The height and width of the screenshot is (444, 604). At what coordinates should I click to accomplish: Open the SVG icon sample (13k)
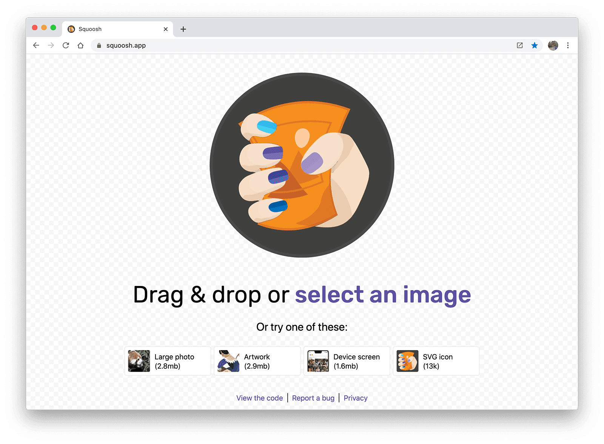(x=436, y=361)
